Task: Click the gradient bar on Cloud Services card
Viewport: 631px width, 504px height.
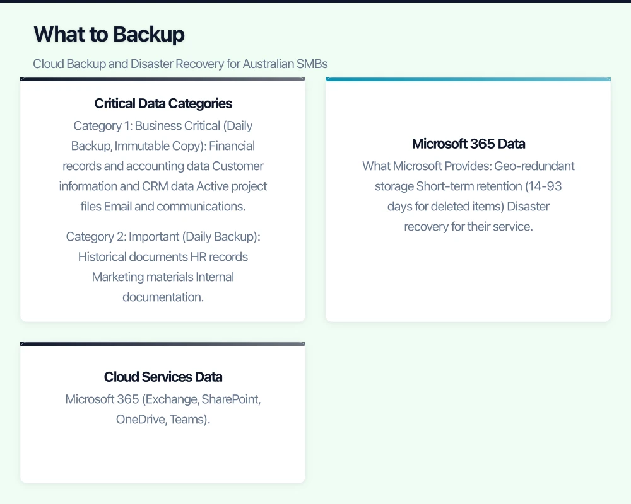Action: tap(163, 344)
